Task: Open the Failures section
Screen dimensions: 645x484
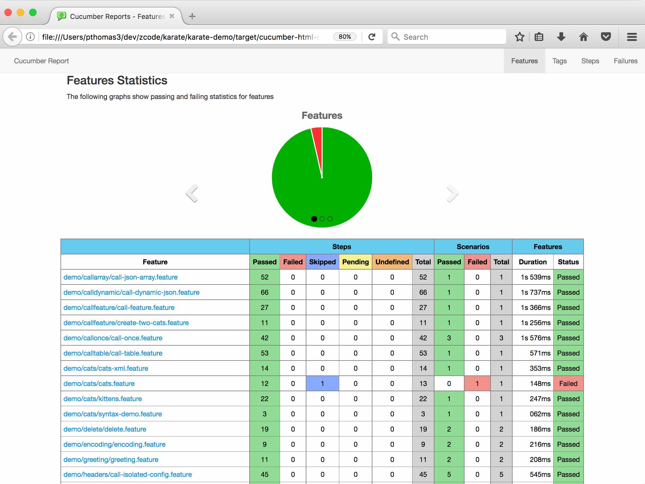Action: (625, 61)
